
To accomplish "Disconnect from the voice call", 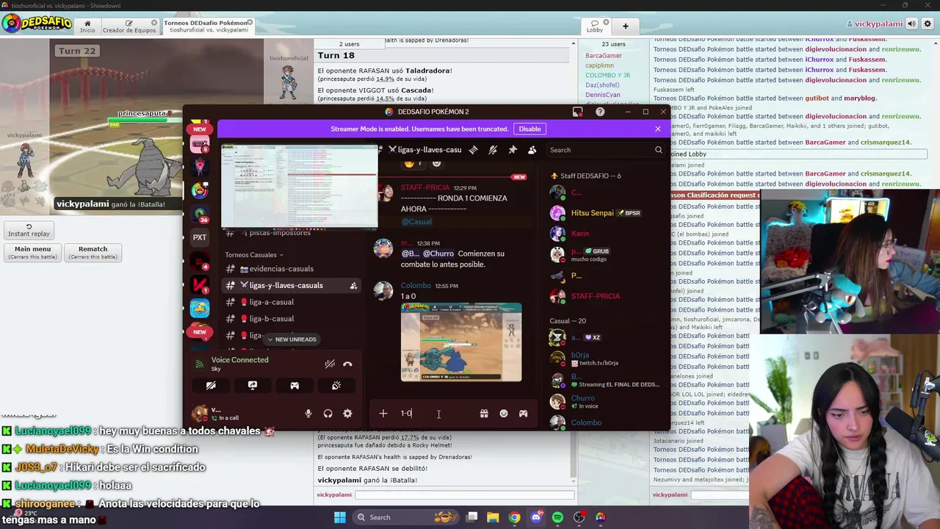I will pyautogui.click(x=347, y=364).
